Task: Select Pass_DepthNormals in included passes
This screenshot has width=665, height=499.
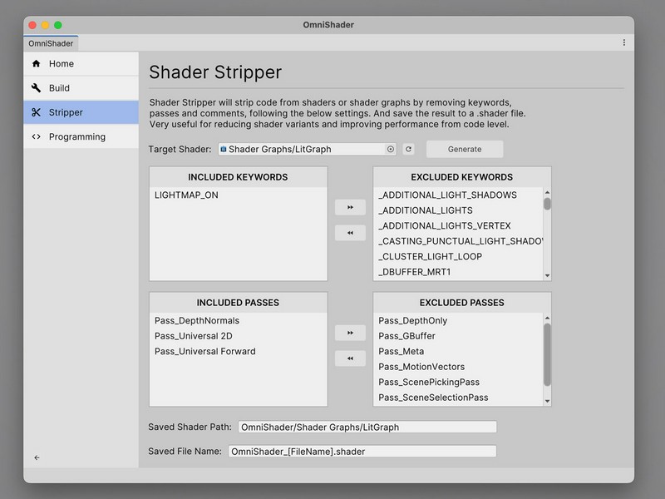Action: (x=238, y=321)
